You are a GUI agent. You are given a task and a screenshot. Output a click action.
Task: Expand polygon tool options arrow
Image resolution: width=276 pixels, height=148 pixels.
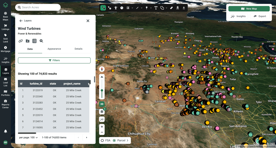click(x=132, y=8)
